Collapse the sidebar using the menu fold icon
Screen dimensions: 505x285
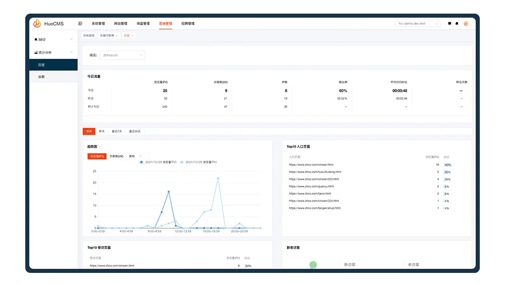click(x=80, y=24)
